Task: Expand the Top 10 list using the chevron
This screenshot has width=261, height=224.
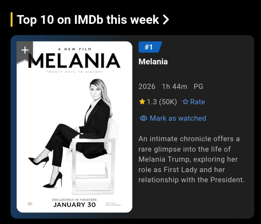Action: (166, 19)
